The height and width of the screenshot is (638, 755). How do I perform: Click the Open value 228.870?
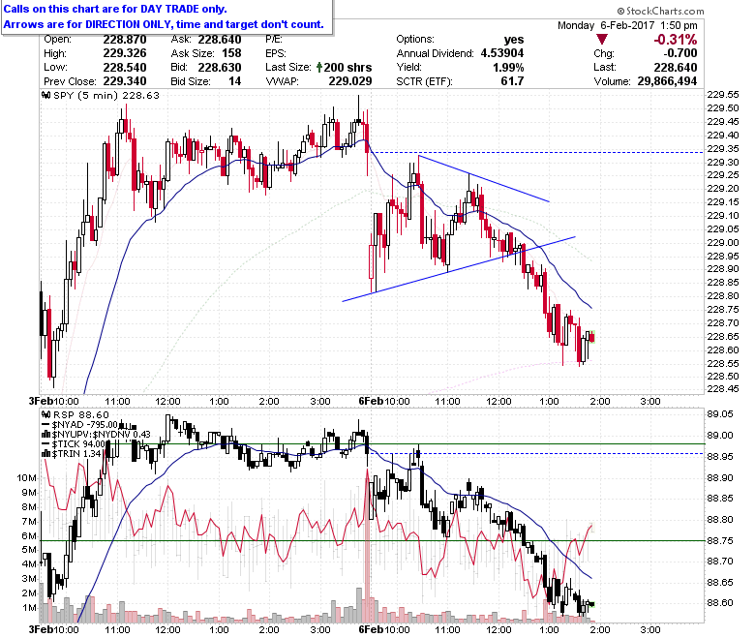pos(124,40)
